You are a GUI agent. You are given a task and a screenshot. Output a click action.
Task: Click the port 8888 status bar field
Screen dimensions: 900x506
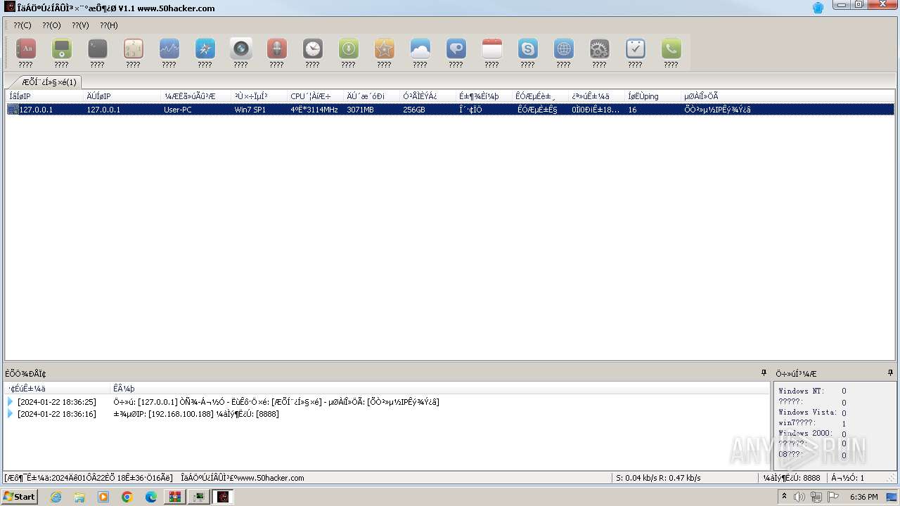[x=792, y=478]
